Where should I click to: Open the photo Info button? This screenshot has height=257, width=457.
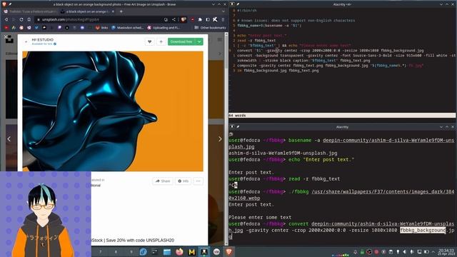[183, 181]
